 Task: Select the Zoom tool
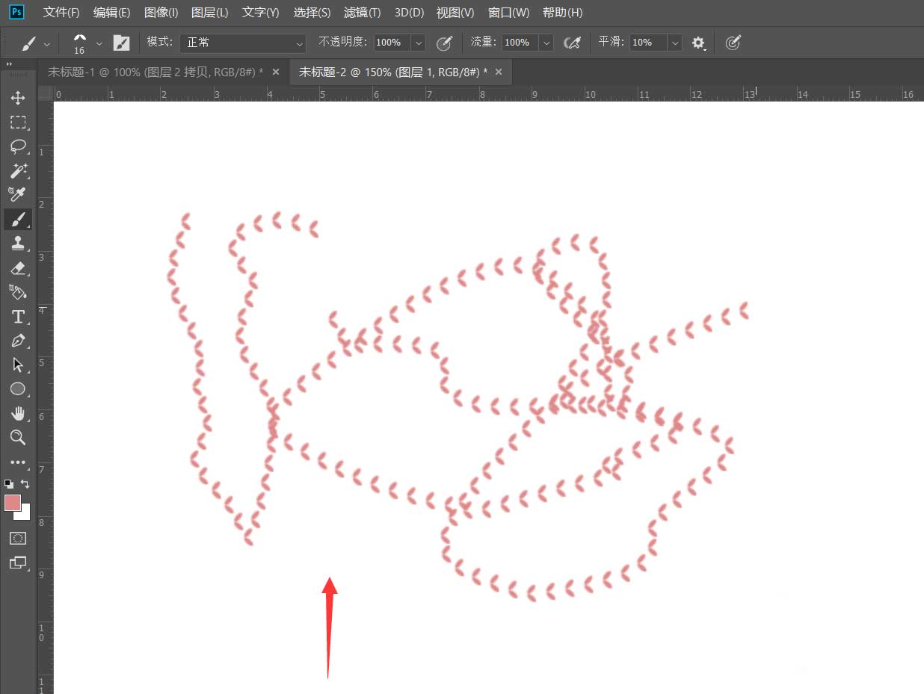18,438
